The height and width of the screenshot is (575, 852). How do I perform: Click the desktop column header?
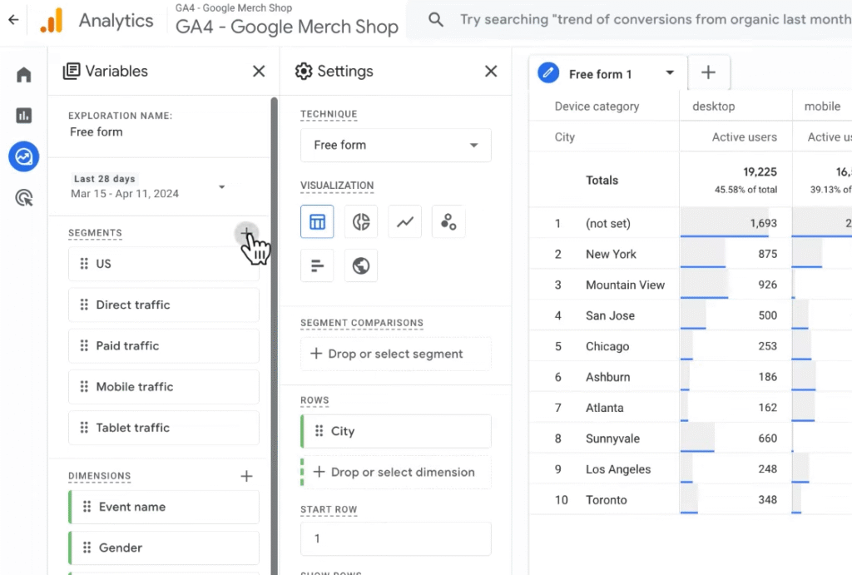point(713,107)
